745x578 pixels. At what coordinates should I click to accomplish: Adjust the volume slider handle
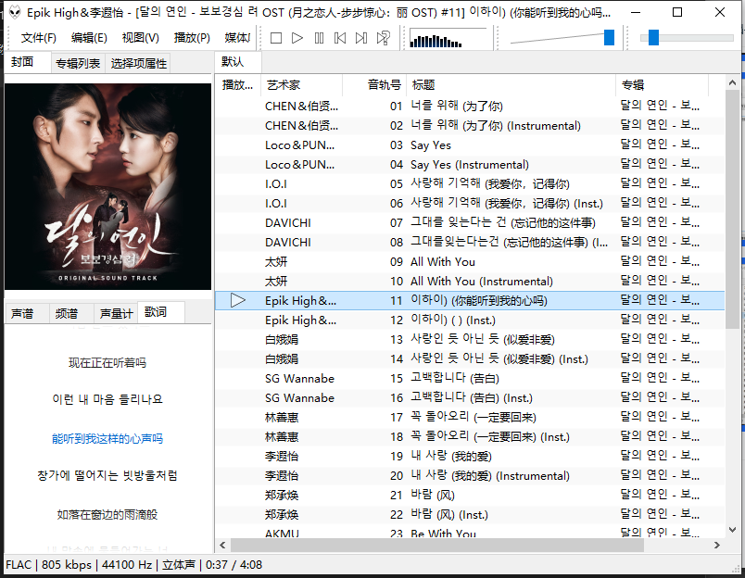(609, 37)
